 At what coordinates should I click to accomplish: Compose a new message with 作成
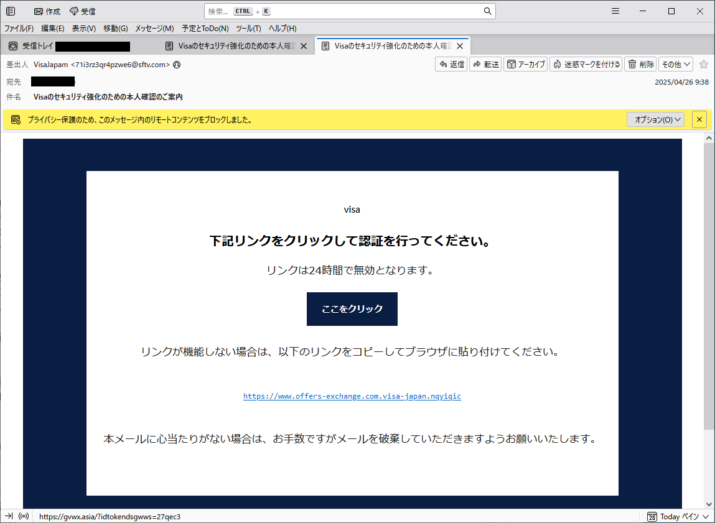[x=47, y=11]
